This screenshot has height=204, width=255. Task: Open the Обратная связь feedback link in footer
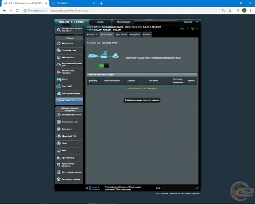tap(123, 190)
